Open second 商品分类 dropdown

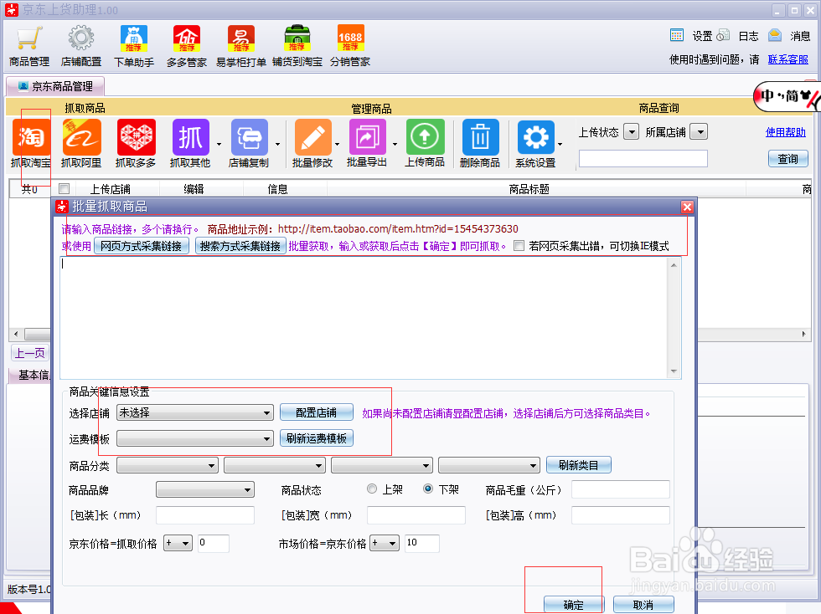click(275, 465)
